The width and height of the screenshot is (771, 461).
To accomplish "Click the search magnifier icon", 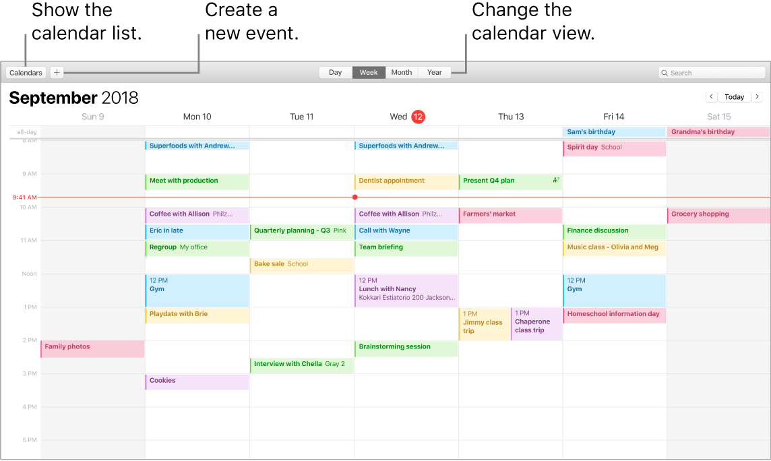I will click(x=665, y=72).
